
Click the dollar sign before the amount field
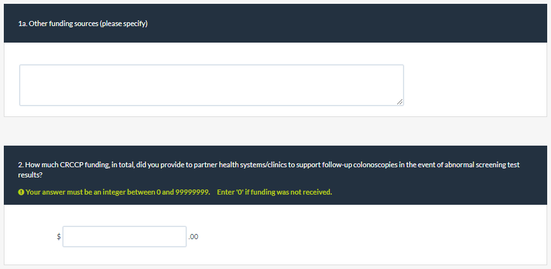tap(59, 237)
